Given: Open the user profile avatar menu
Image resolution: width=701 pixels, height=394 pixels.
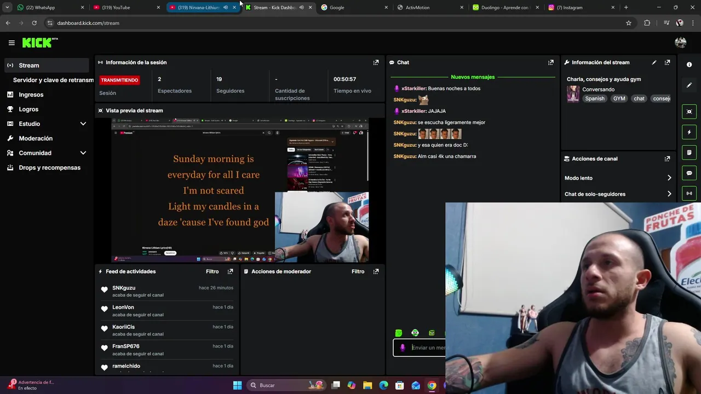Looking at the screenshot, I should (681, 43).
